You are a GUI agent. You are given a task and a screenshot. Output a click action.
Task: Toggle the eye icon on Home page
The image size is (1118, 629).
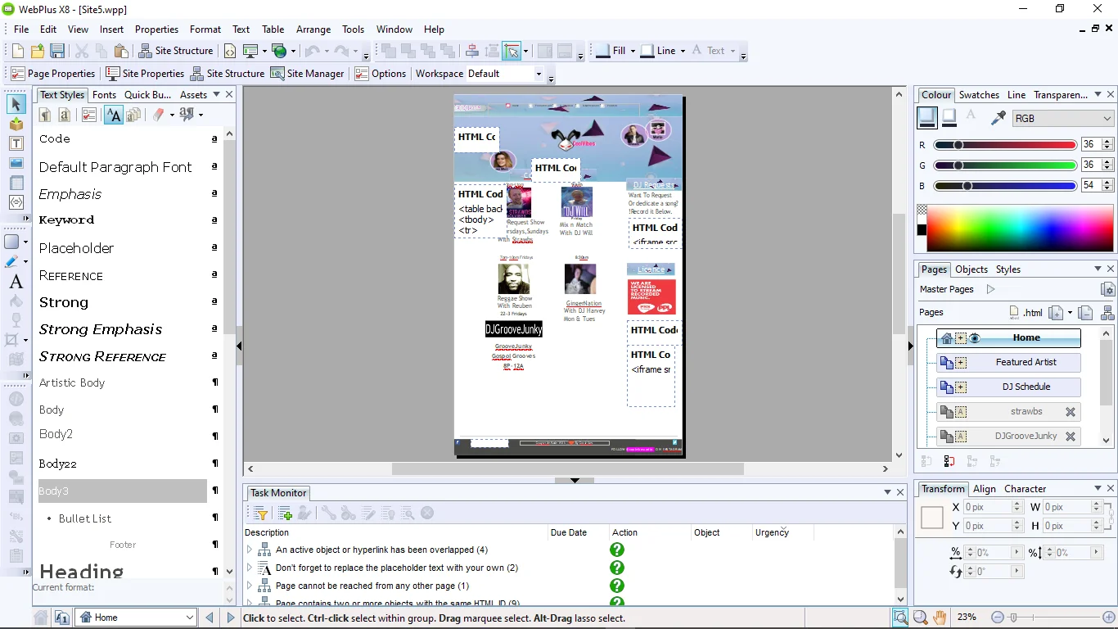click(975, 338)
